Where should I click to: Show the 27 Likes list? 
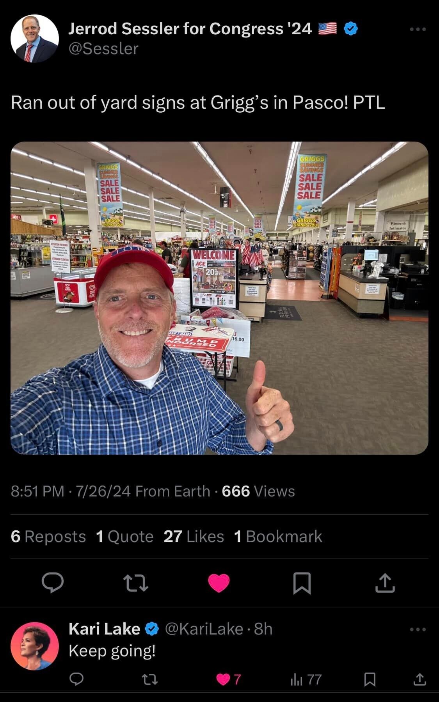[x=194, y=537]
